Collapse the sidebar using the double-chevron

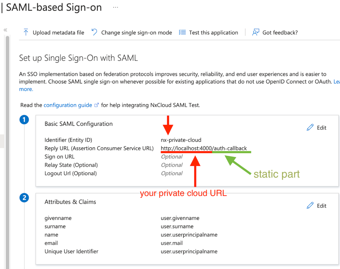click(5, 30)
